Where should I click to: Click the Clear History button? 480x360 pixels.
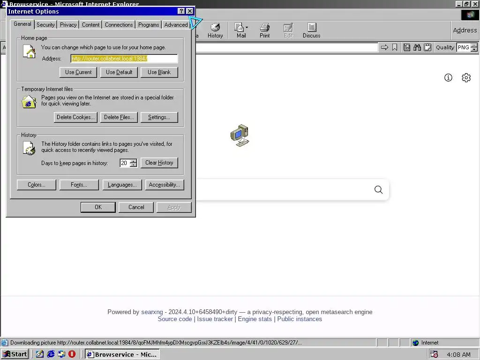159,163
